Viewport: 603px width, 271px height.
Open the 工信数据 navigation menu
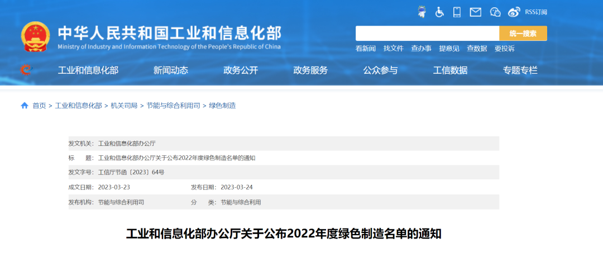[x=451, y=70]
